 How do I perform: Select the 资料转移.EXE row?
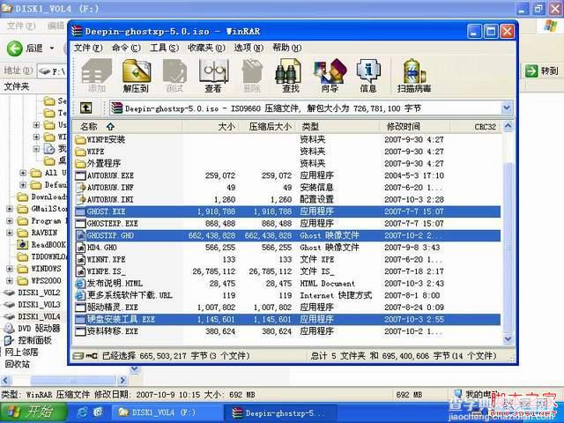click(x=287, y=331)
